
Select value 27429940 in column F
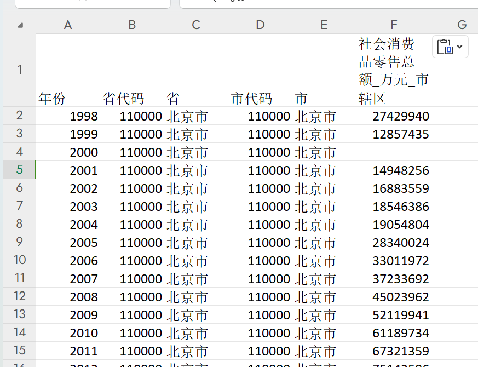(x=394, y=116)
